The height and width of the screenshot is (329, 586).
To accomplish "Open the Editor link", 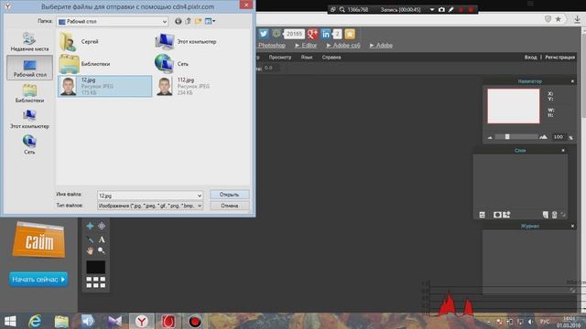I will coord(306,45).
